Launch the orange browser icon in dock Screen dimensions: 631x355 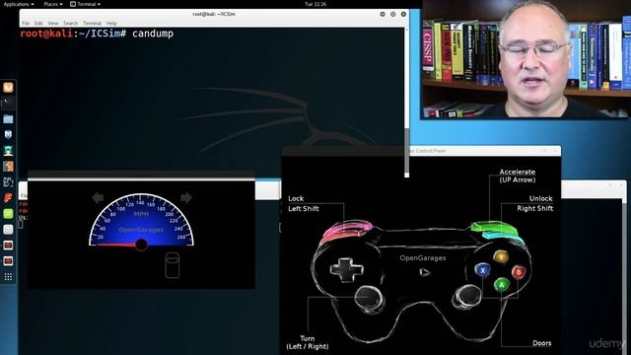click(8, 88)
